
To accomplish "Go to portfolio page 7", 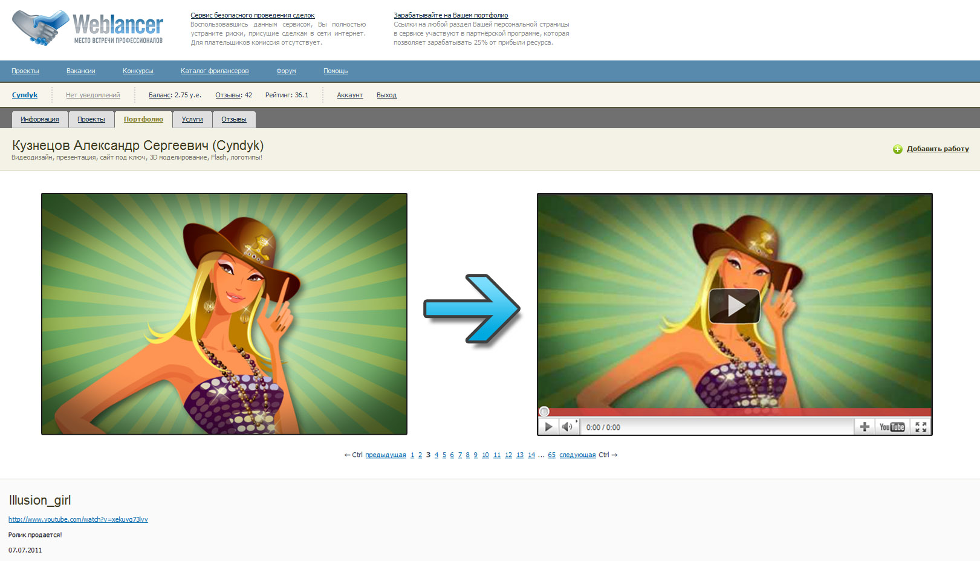I will 460,455.
